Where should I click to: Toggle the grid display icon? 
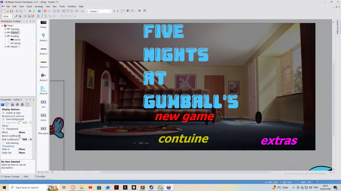click(25, 16)
